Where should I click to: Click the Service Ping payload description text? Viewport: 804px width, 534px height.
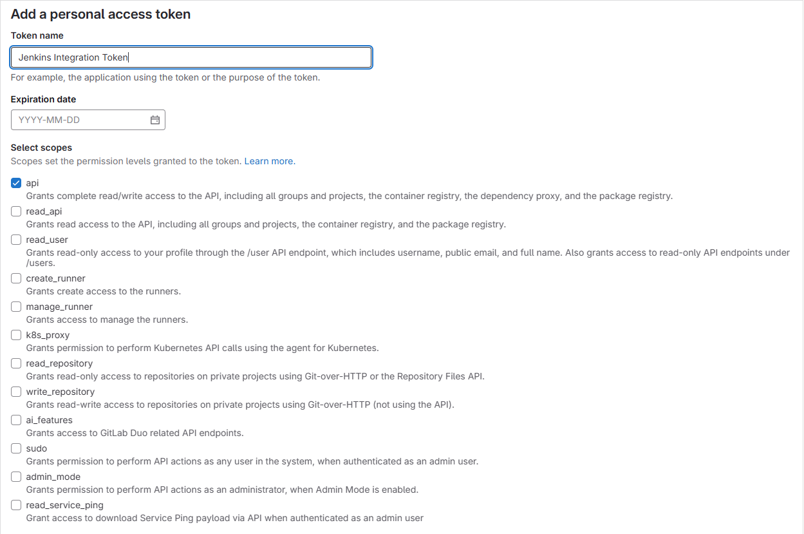[x=225, y=518]
